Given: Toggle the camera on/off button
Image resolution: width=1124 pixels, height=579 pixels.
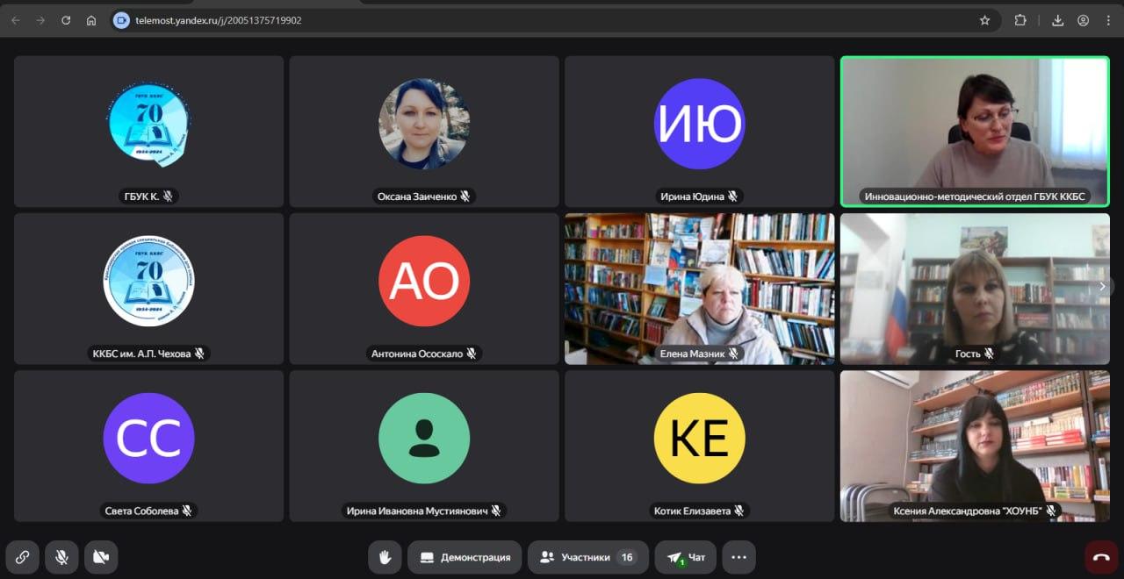Looking at the screenshot, I should [101, 557].
